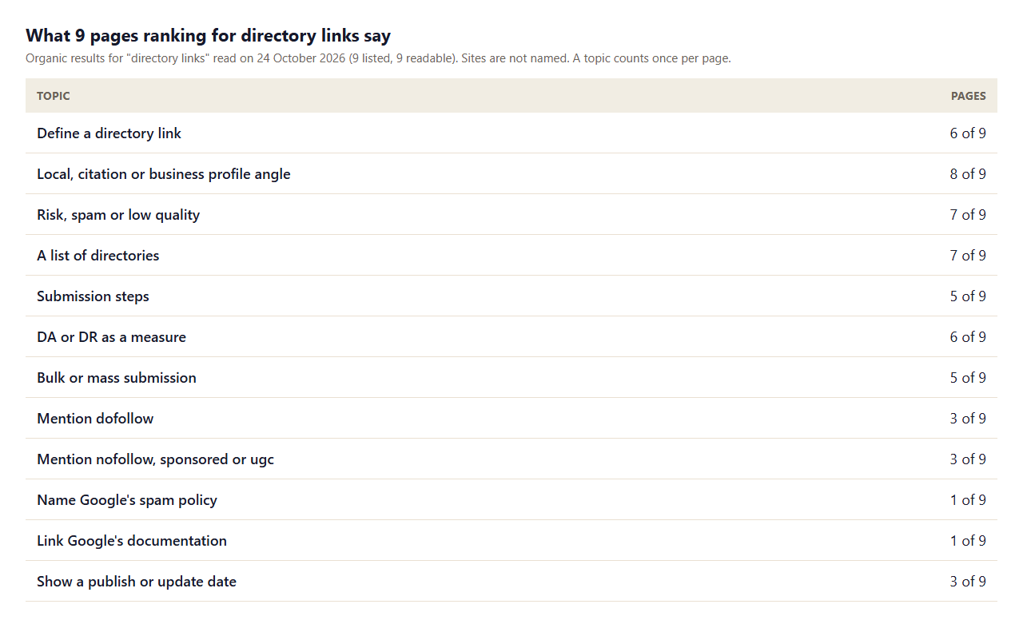This screenshot has width=1023, height=624.
Task: Click the "Mention dofollow" topic
Action: point(95,419)
